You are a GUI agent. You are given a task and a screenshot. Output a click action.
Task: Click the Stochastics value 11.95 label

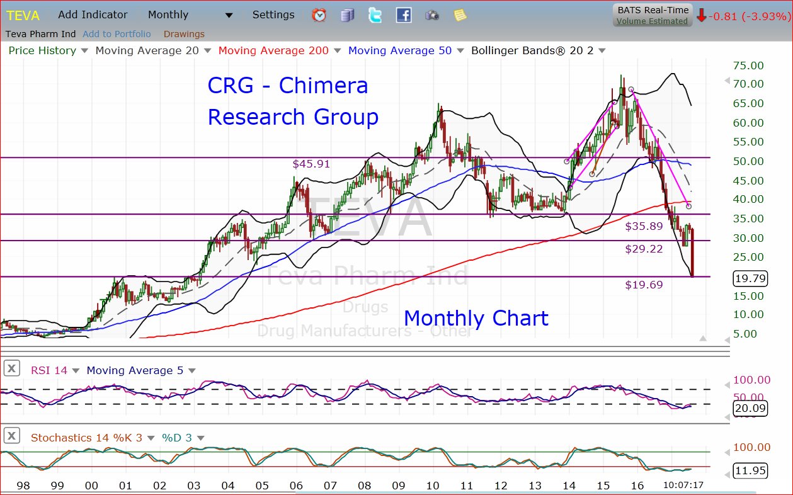[750, 470]
